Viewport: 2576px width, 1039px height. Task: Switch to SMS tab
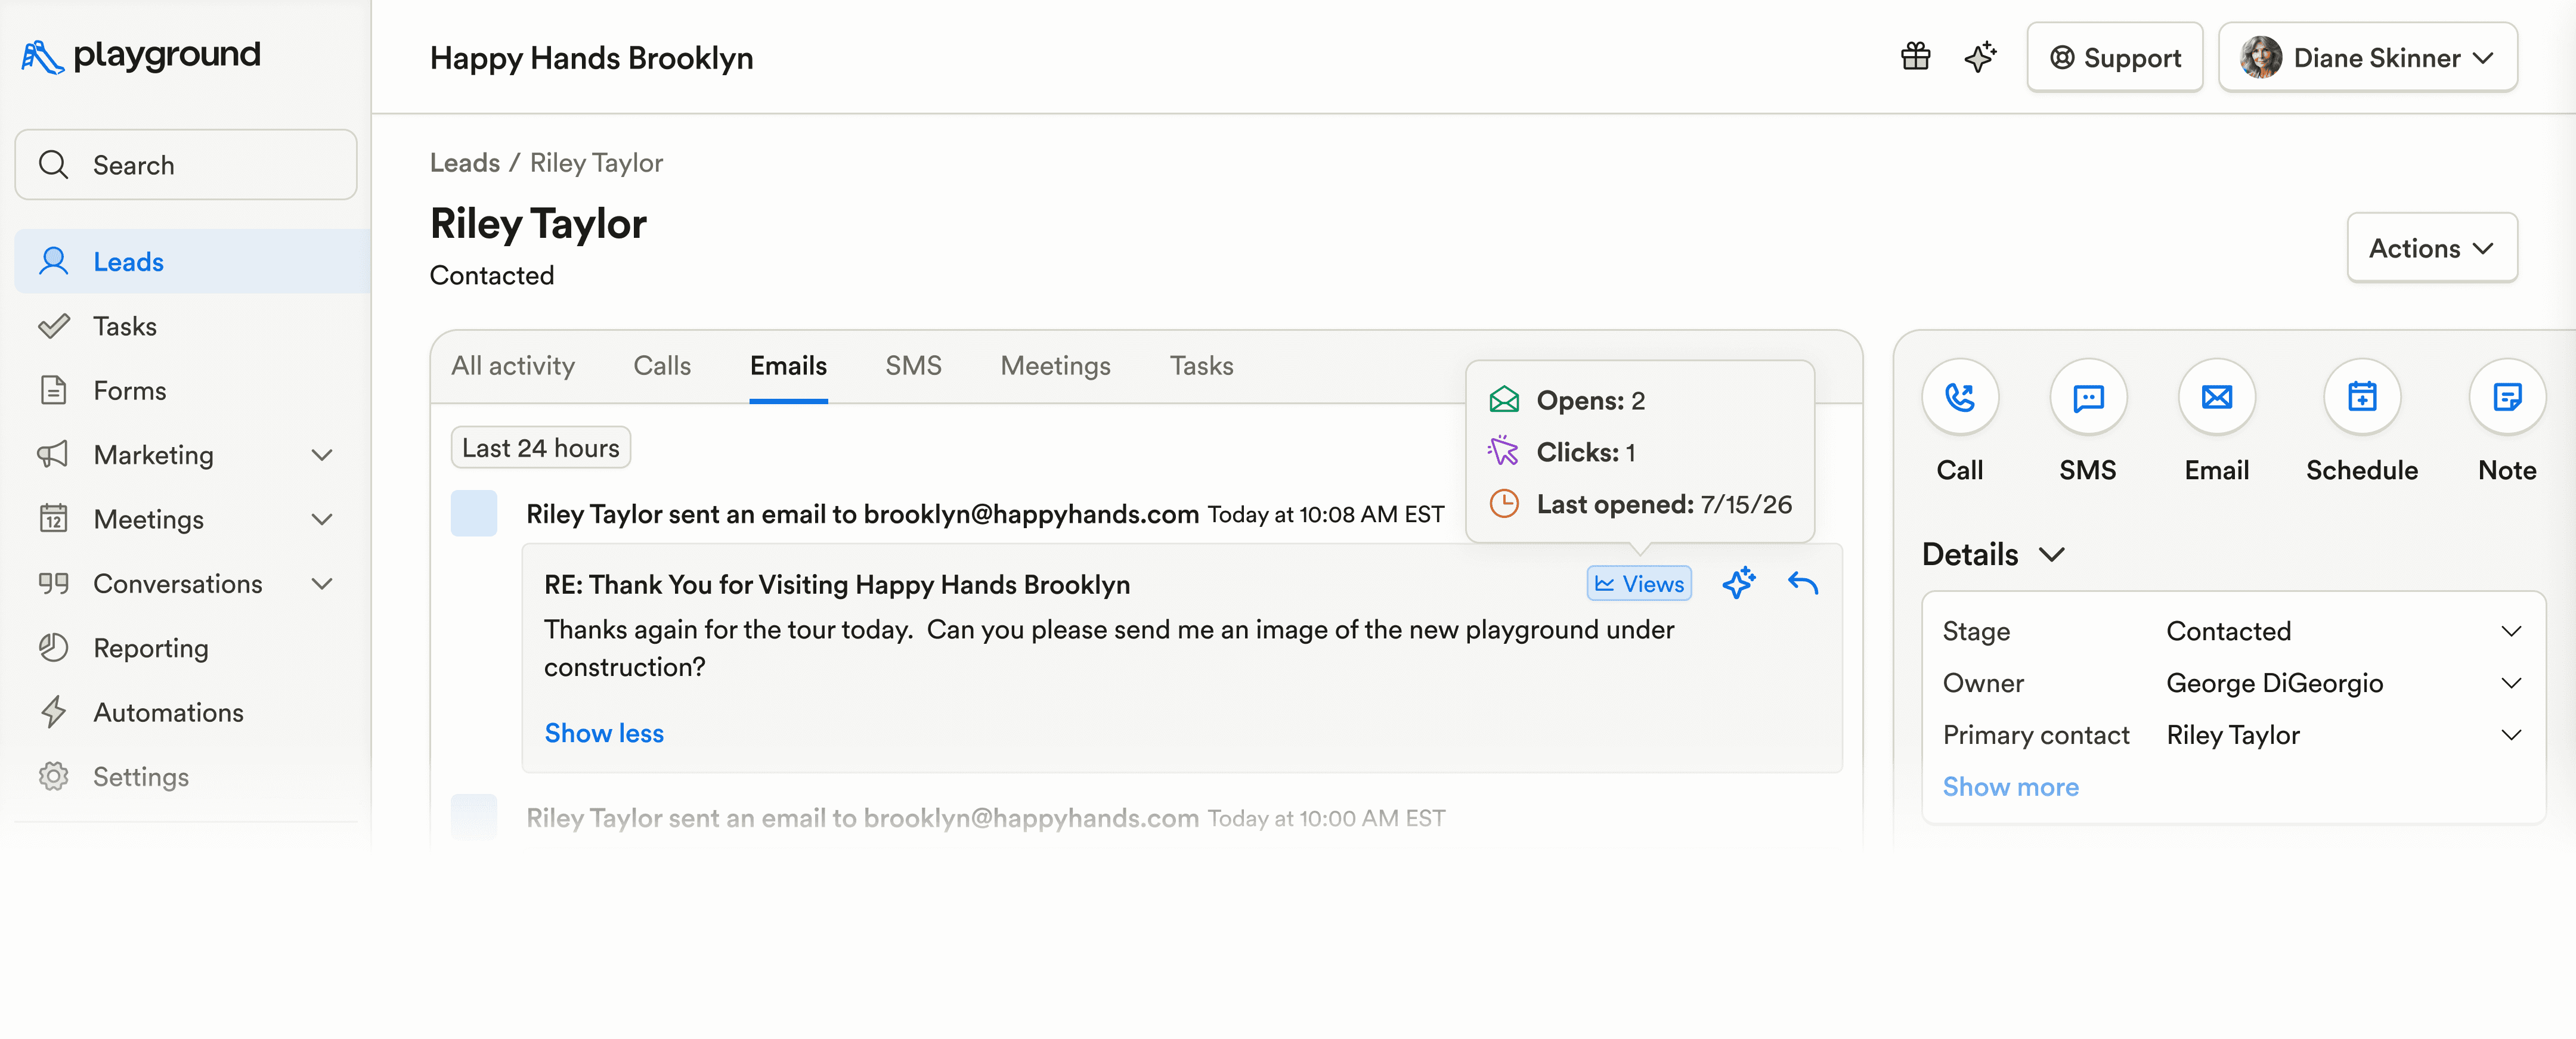tap(913, 366)
